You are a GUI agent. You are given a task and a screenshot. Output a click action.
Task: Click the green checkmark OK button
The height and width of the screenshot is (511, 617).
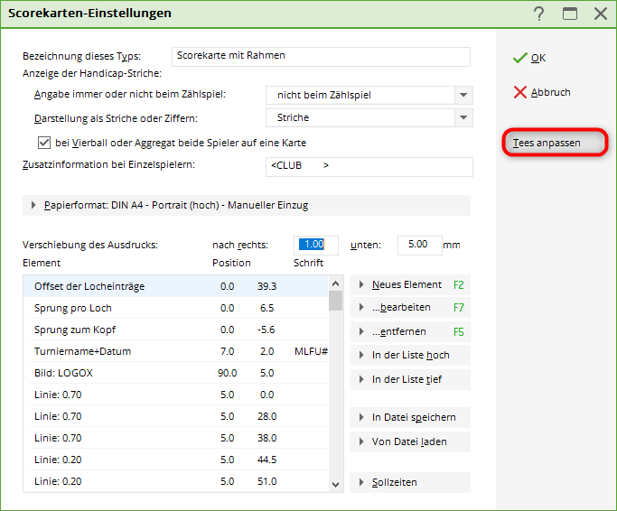click(530, 58)
